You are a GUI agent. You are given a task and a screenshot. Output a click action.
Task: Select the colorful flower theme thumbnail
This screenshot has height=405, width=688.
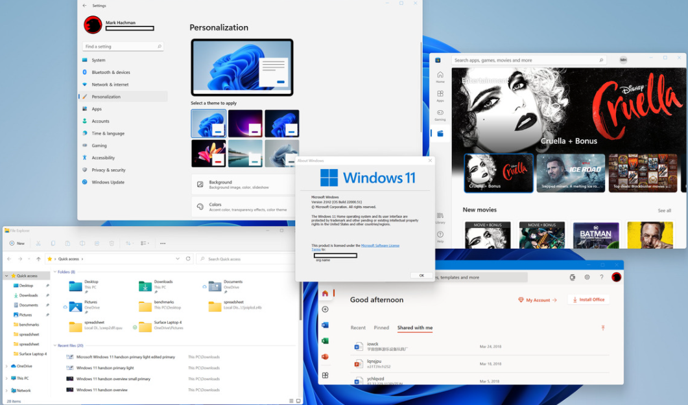coord(208,154)
